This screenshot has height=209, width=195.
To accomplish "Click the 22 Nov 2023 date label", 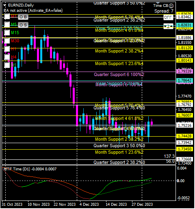I will tap(65, 204).
